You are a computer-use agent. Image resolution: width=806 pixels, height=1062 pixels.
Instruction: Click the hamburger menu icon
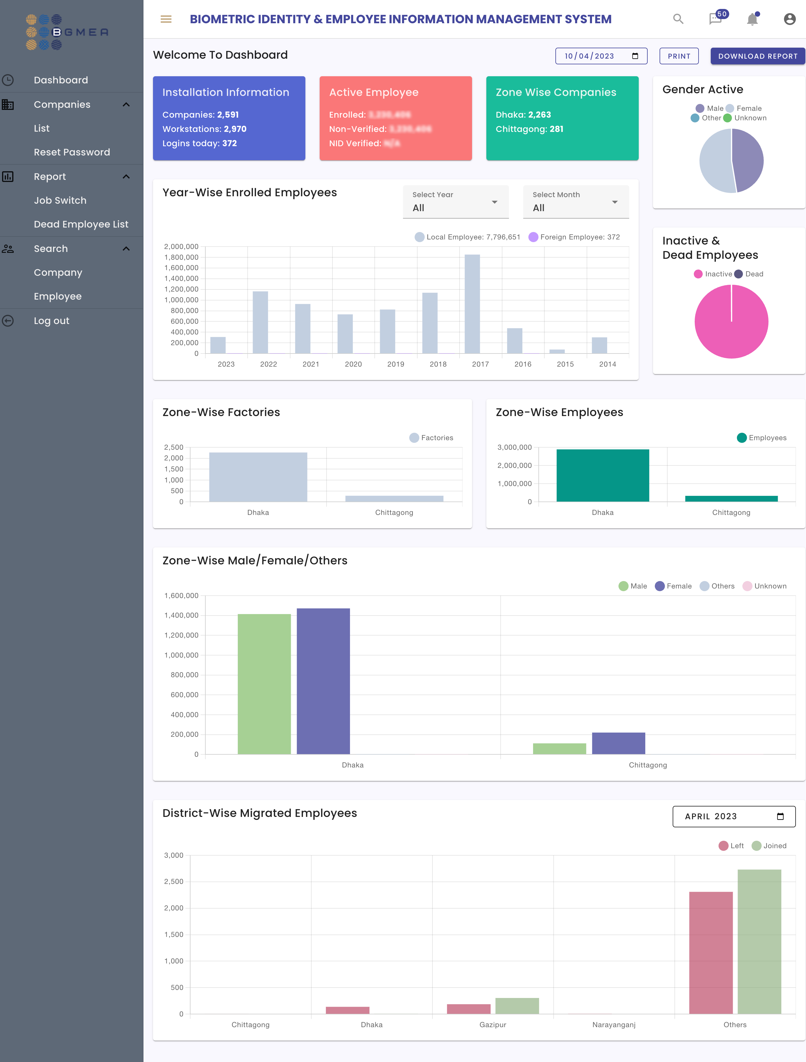tap(166, 19)
